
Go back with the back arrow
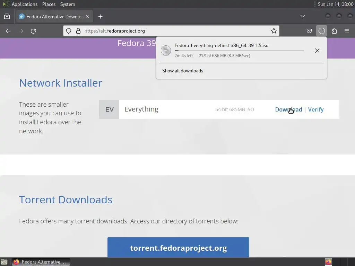pyautogui.click(x=8, y=31)
